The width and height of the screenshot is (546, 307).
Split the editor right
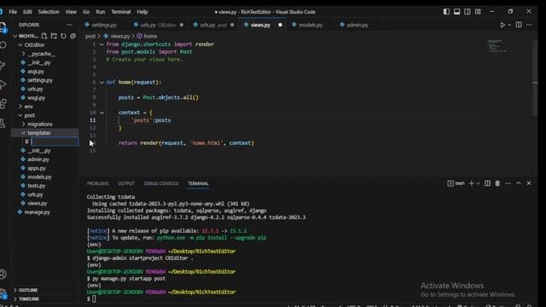[519, 25]
